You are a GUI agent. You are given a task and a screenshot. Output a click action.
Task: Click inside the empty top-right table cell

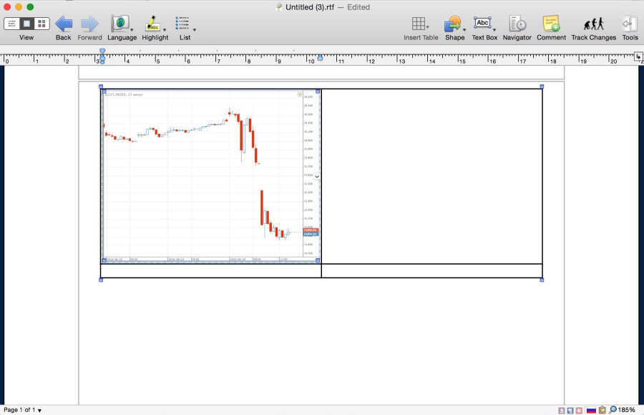click(431, 175)
